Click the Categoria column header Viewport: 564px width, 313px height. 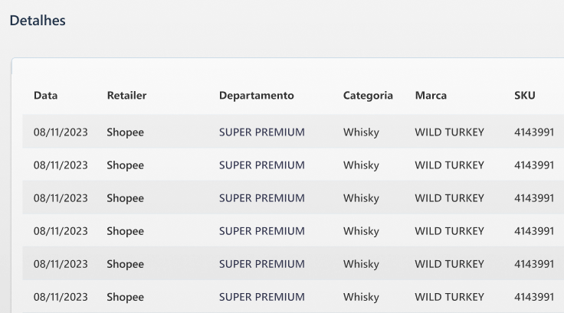[368, 96]
